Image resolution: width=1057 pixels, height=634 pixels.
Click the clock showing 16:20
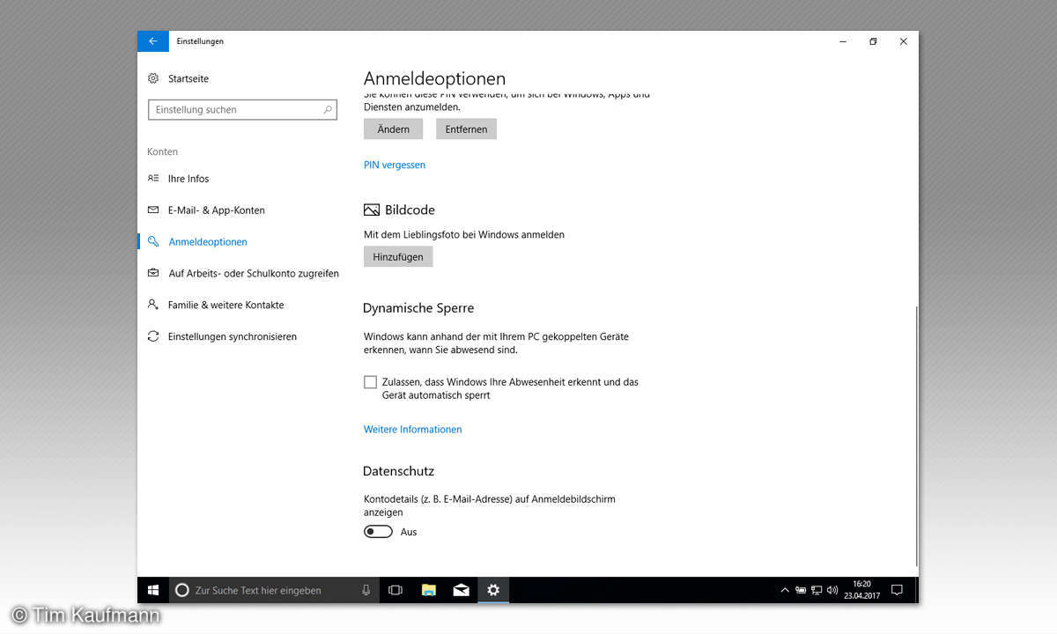[861, 590]
